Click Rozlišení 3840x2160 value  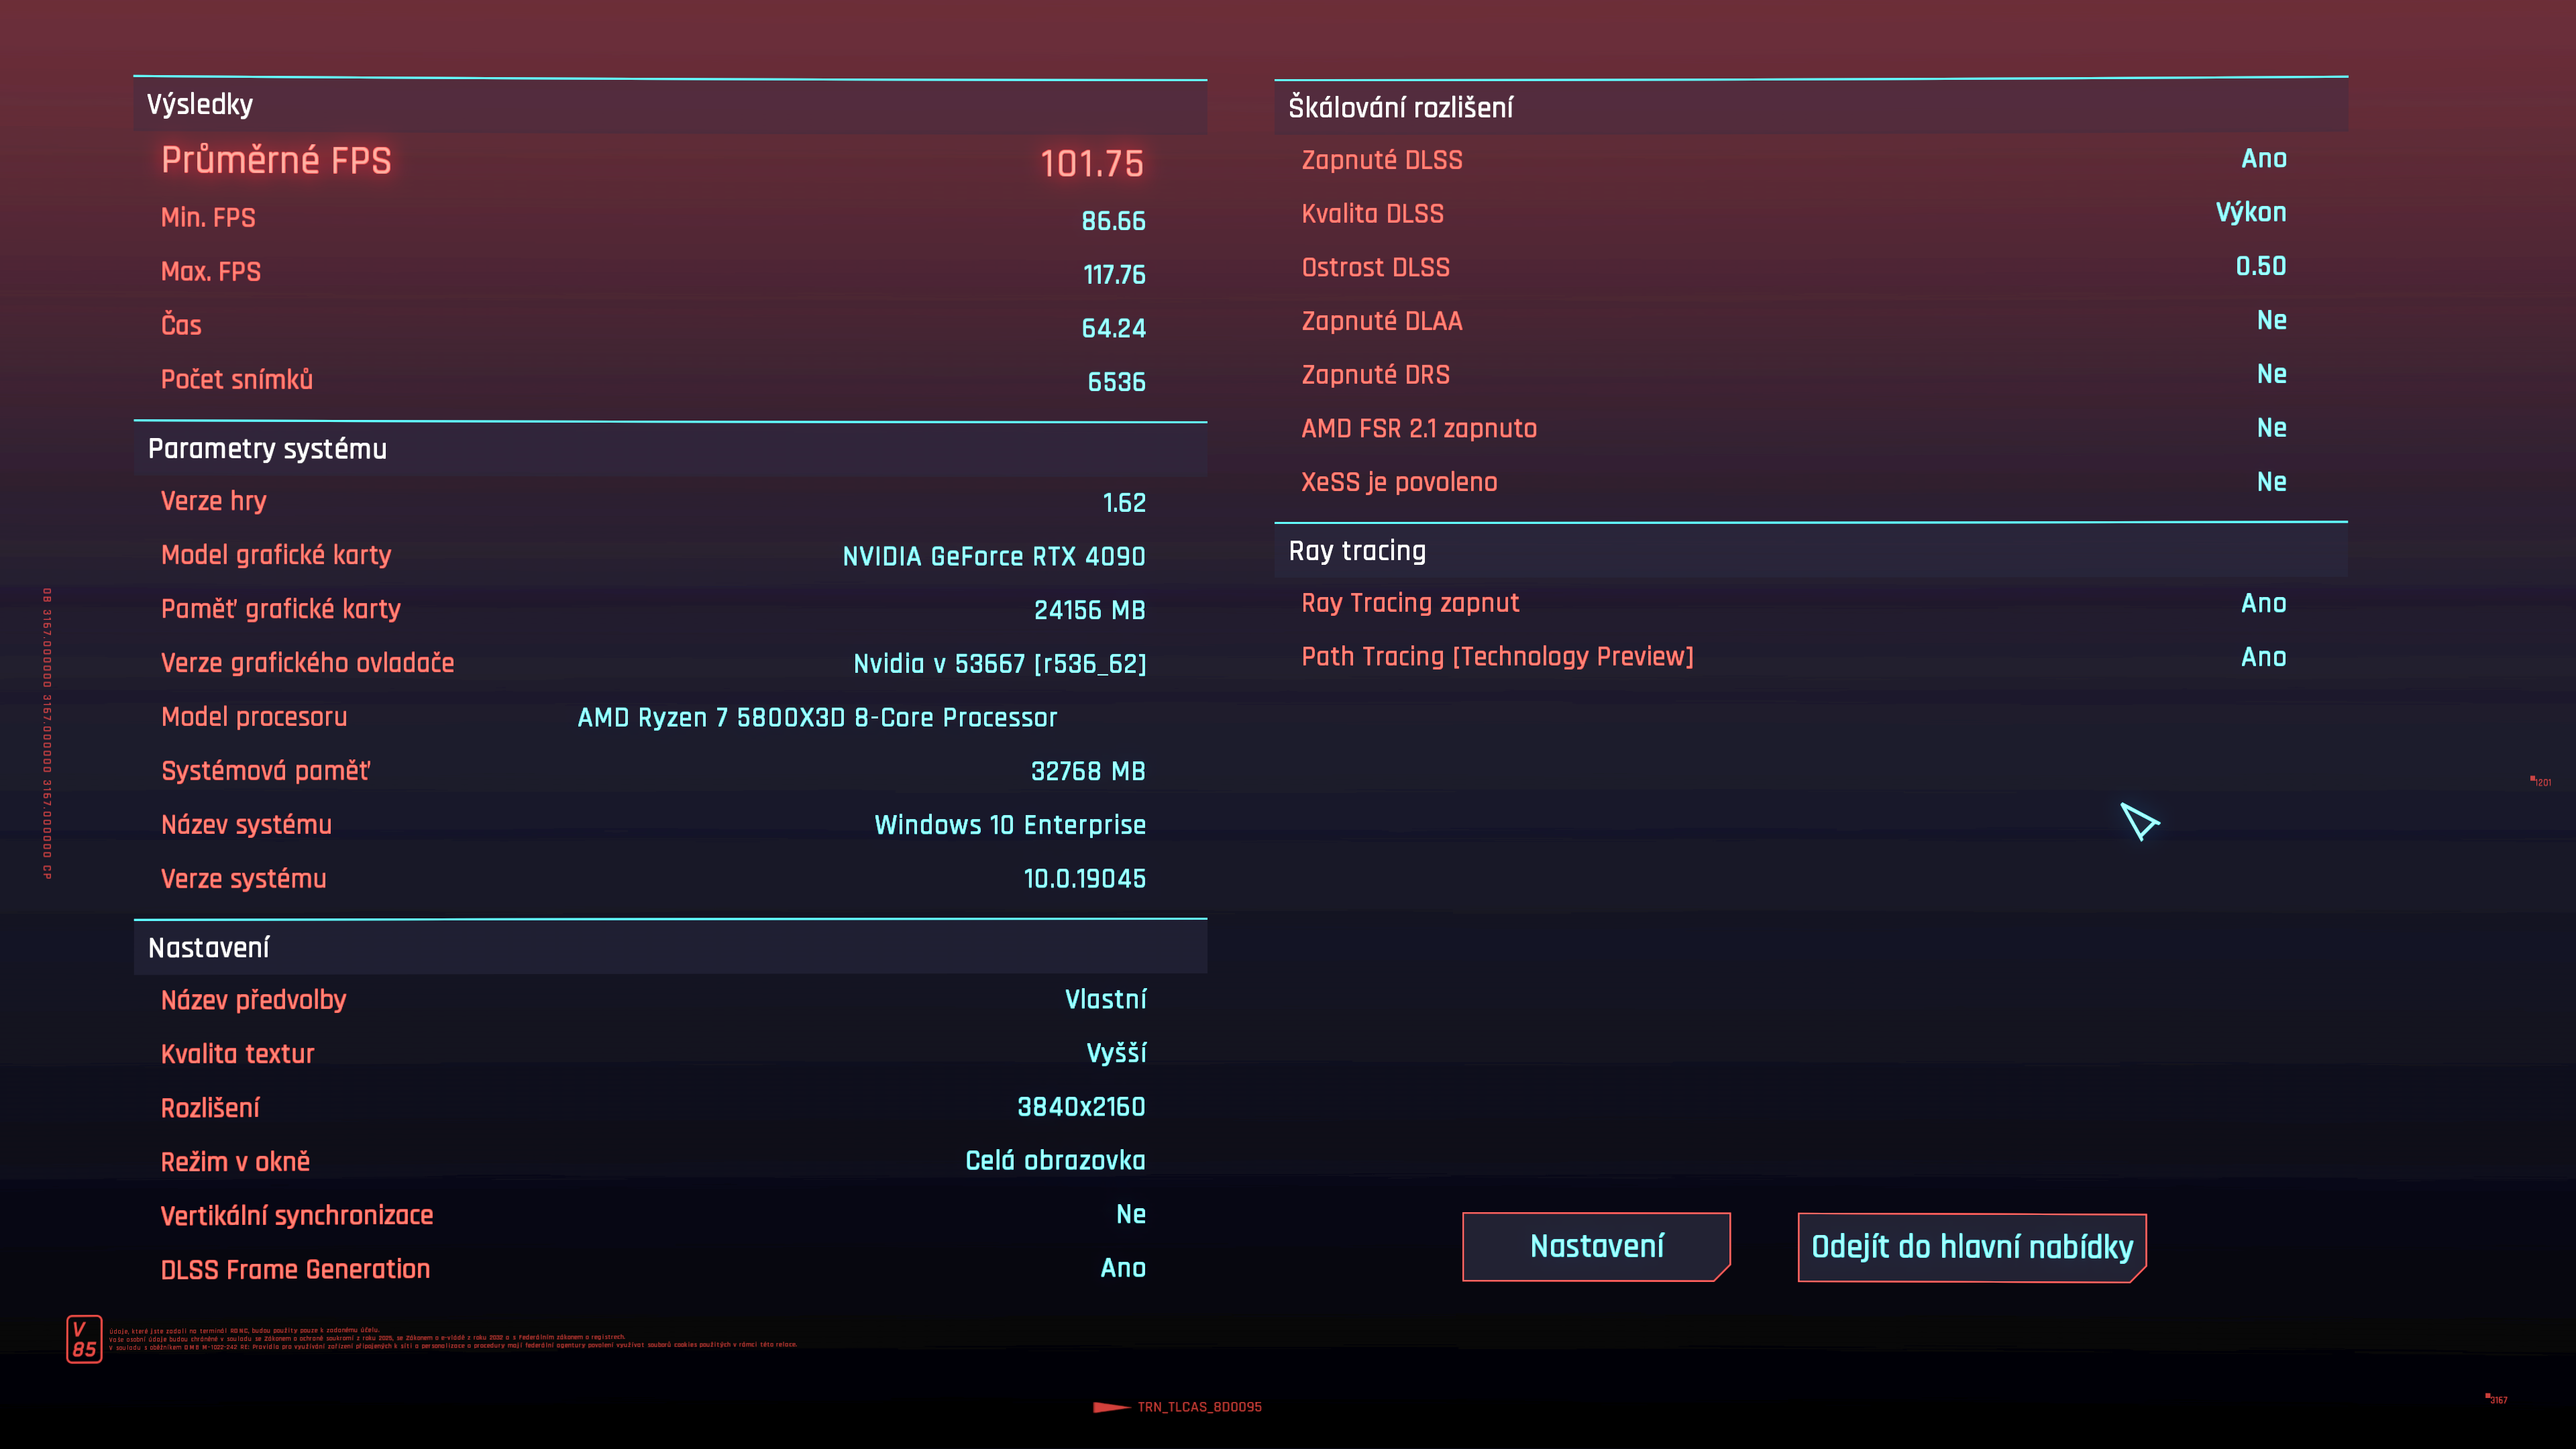click(x=1081, y=1107)
